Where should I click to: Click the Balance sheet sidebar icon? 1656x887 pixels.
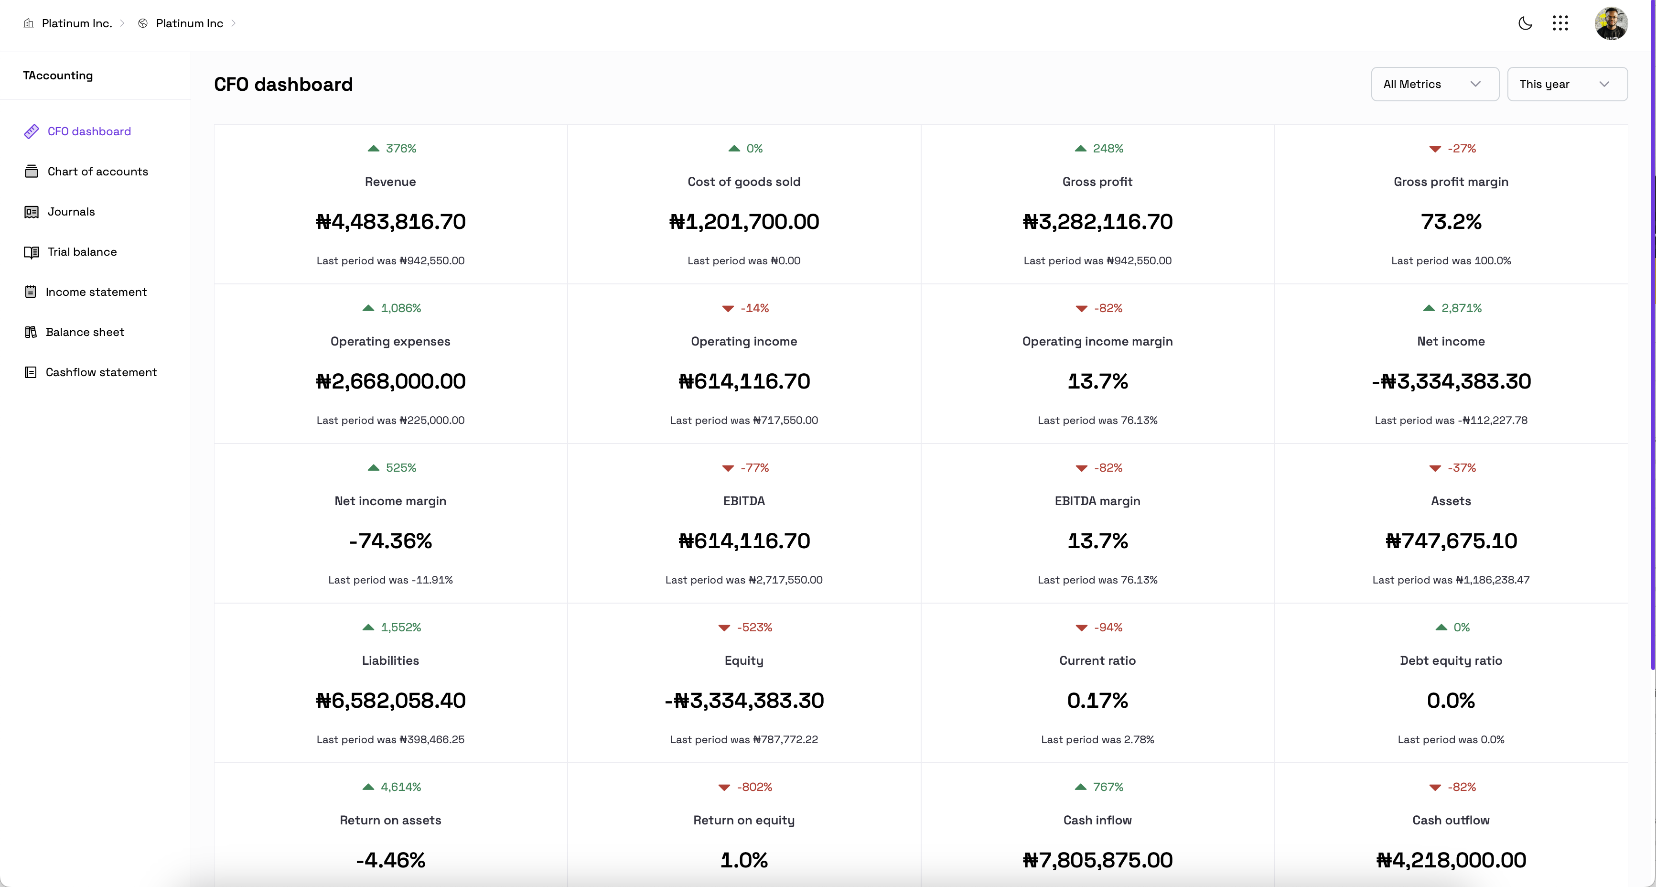30,332
